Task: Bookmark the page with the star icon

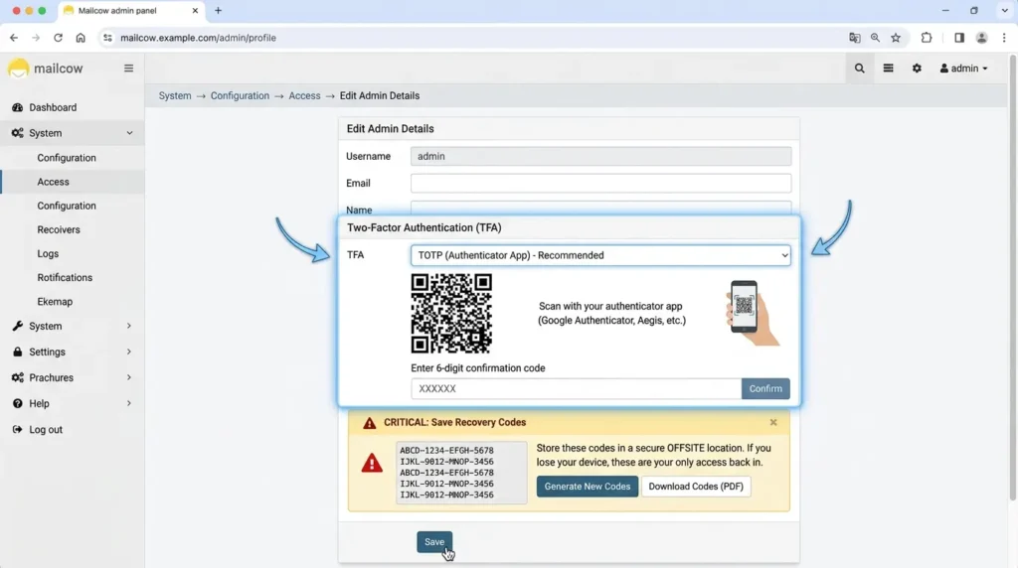Action: 896,38
